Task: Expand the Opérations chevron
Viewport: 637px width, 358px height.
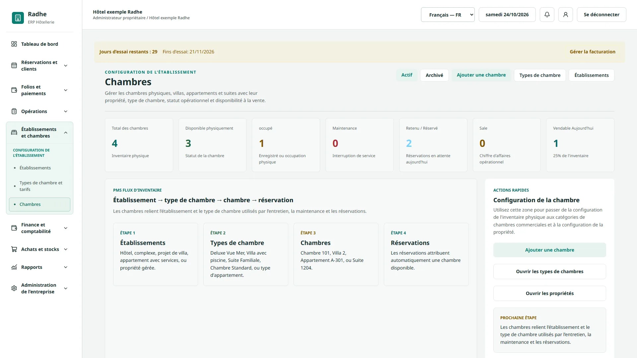Action: (x=66, y=111)
